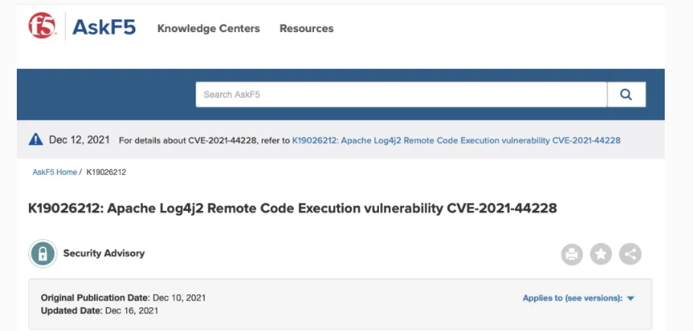Share the article via the share icon
Viewport: 693px width, 331px height.
click(x=630, y=255)
